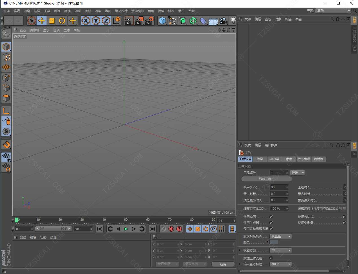Click the preview range slider bar
358x274 pixels.
click(x=54, y=229)
